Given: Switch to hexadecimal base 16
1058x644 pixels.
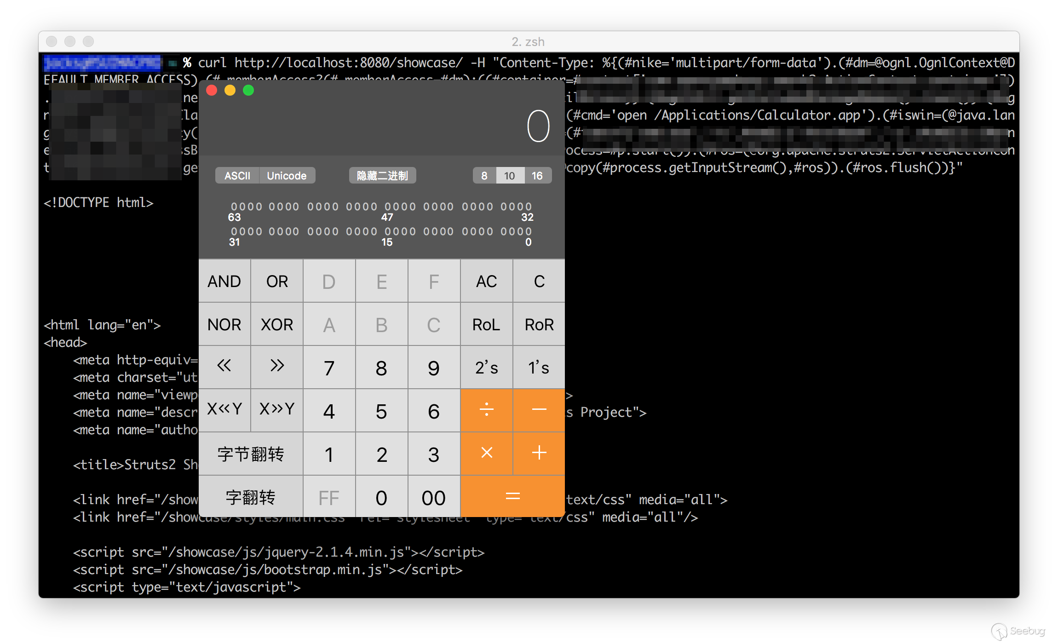Looking at the screenshot, I should tap(537, 176).
